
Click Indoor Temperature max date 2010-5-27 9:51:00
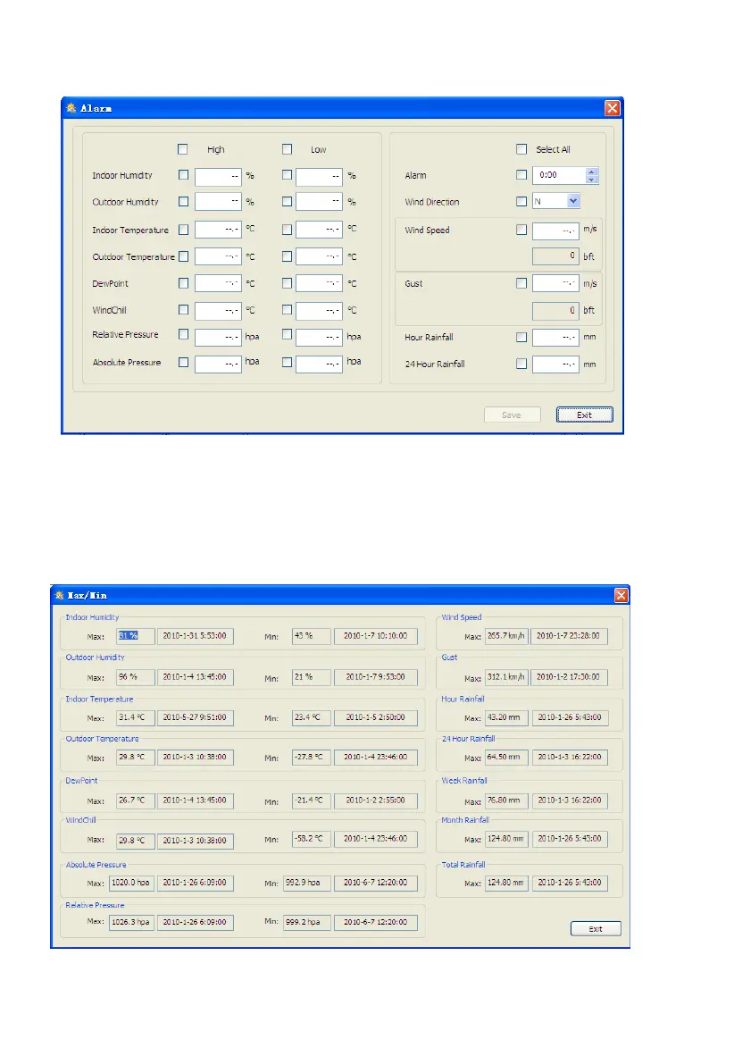tap(196, 717)
